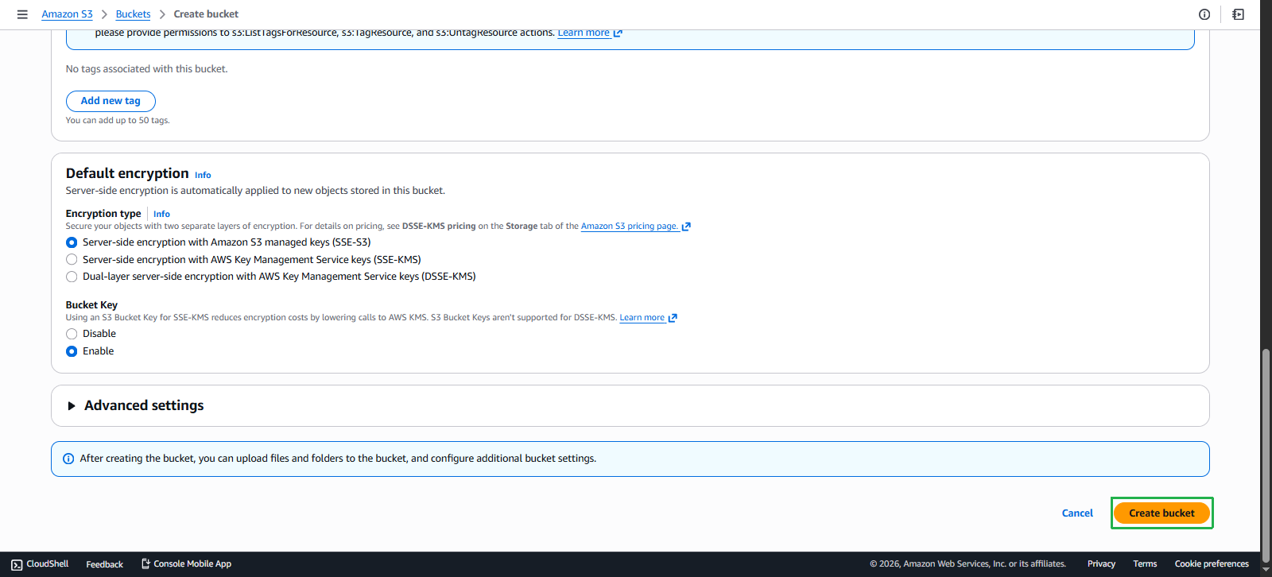Click external link icon beside pricing page
1272x577 pixels.
pyautogui.click(x=686, y=227)
